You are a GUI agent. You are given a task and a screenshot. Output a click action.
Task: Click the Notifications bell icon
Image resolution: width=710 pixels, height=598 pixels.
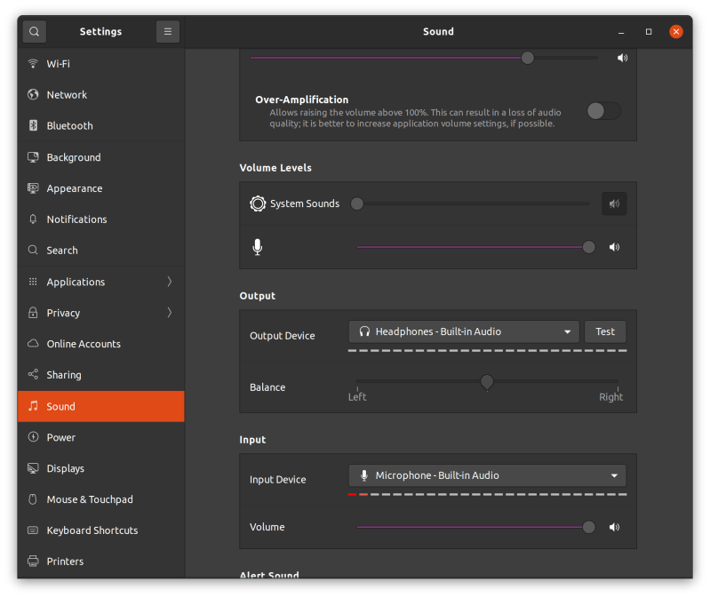pos(33,219)
